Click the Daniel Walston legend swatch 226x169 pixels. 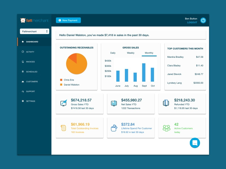[x=61, y=85]
